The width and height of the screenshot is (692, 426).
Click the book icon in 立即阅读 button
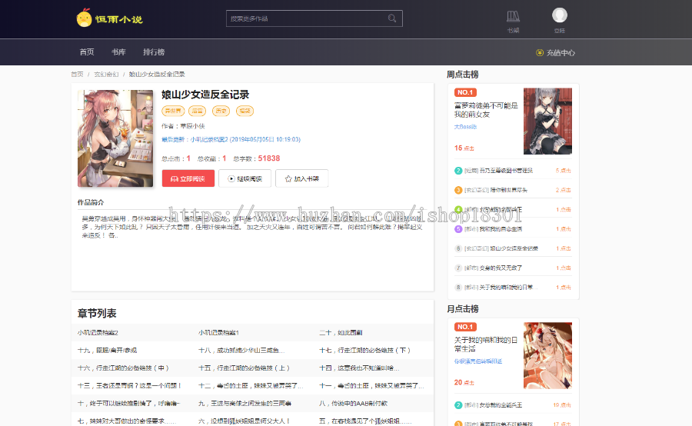click(x=175, y=179)
